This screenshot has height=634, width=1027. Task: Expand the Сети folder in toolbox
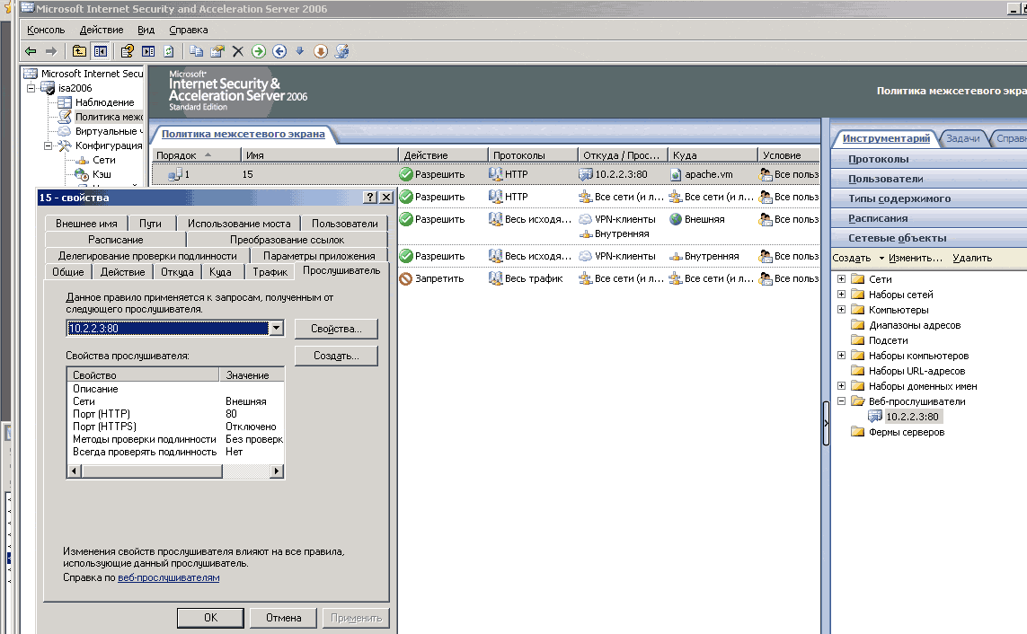click(x=842, y=278)
